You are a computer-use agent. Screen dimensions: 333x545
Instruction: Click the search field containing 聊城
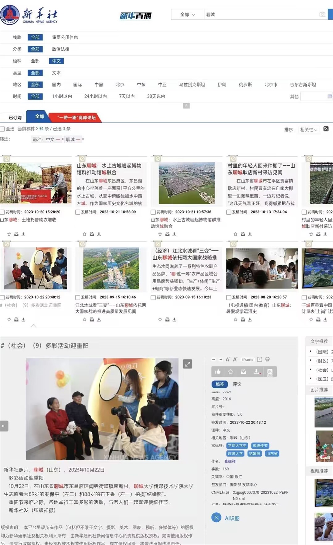click(260, 15)
